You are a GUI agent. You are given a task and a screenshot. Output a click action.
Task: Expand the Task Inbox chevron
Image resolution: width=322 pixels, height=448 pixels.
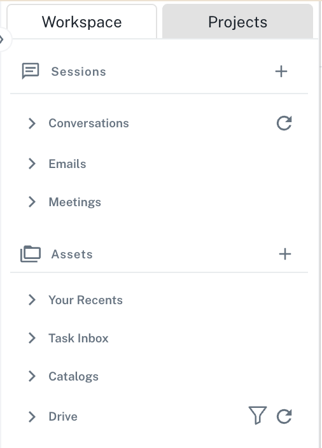click(x=32, y=338)
